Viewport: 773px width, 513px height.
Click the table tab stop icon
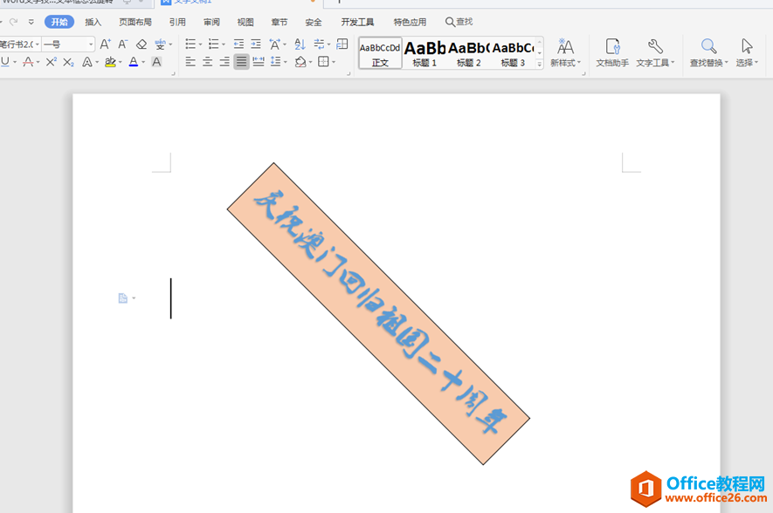click(342, 44)
